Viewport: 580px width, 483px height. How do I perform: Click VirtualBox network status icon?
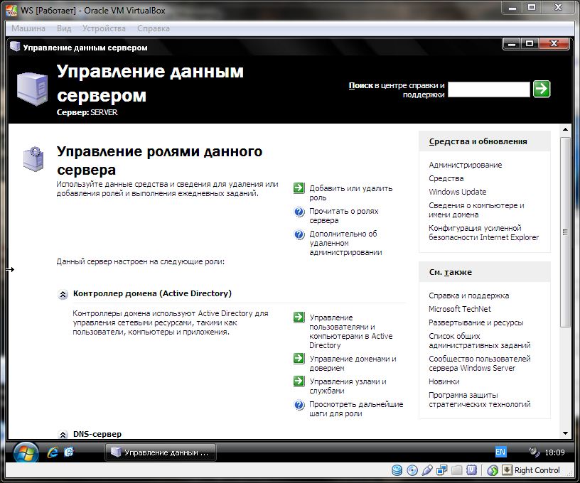(441, 470)
